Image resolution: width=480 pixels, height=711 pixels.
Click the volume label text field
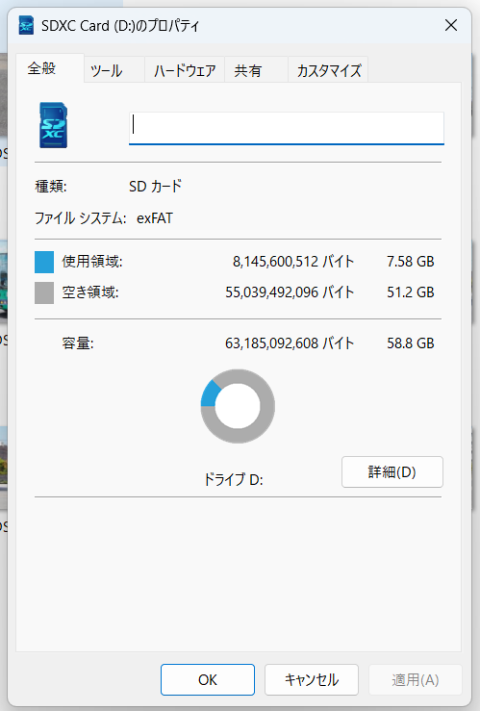click(287, 128)
